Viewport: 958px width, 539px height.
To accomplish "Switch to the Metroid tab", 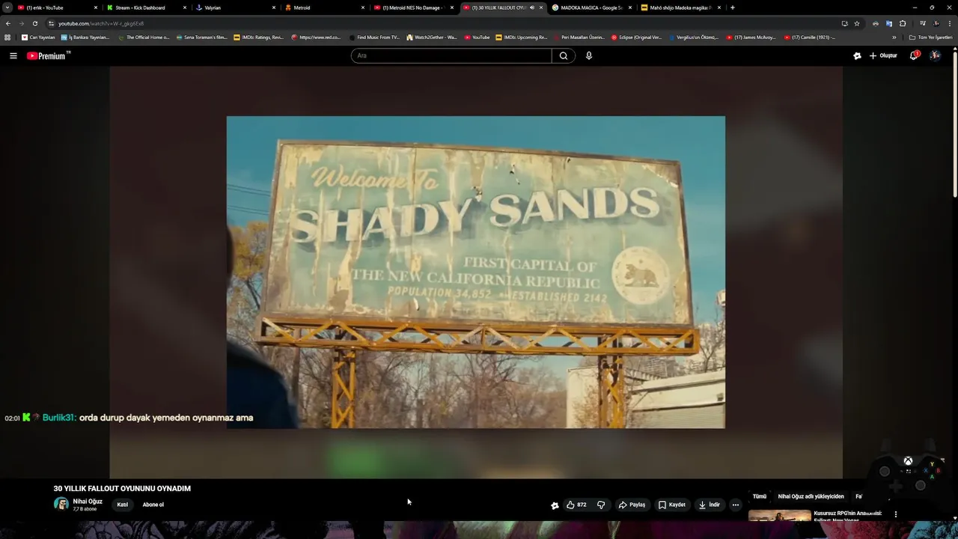I will [323, 7].
